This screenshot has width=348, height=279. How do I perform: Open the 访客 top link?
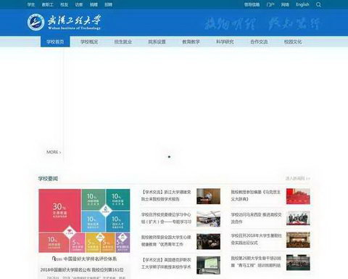[79, 4]
